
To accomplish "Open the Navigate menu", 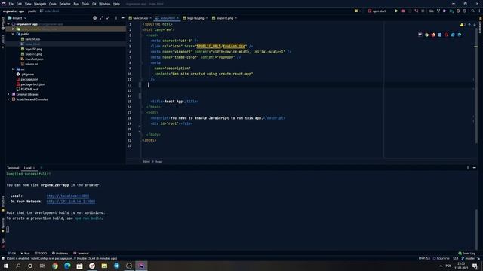I will pos(40,4).
